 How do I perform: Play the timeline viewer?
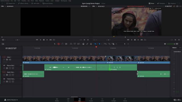[x=138, y=40]
